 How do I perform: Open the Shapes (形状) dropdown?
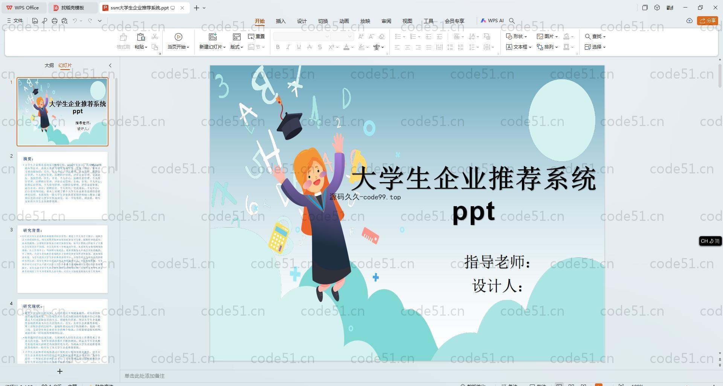point(516,36)
